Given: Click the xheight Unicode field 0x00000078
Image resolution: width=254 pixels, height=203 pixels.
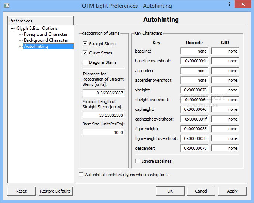Looking at the screenshot, I should click(x=195, y=90).
